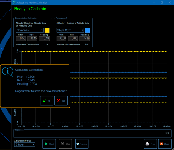Open the calibration Preview

click(x=82, y=144)
